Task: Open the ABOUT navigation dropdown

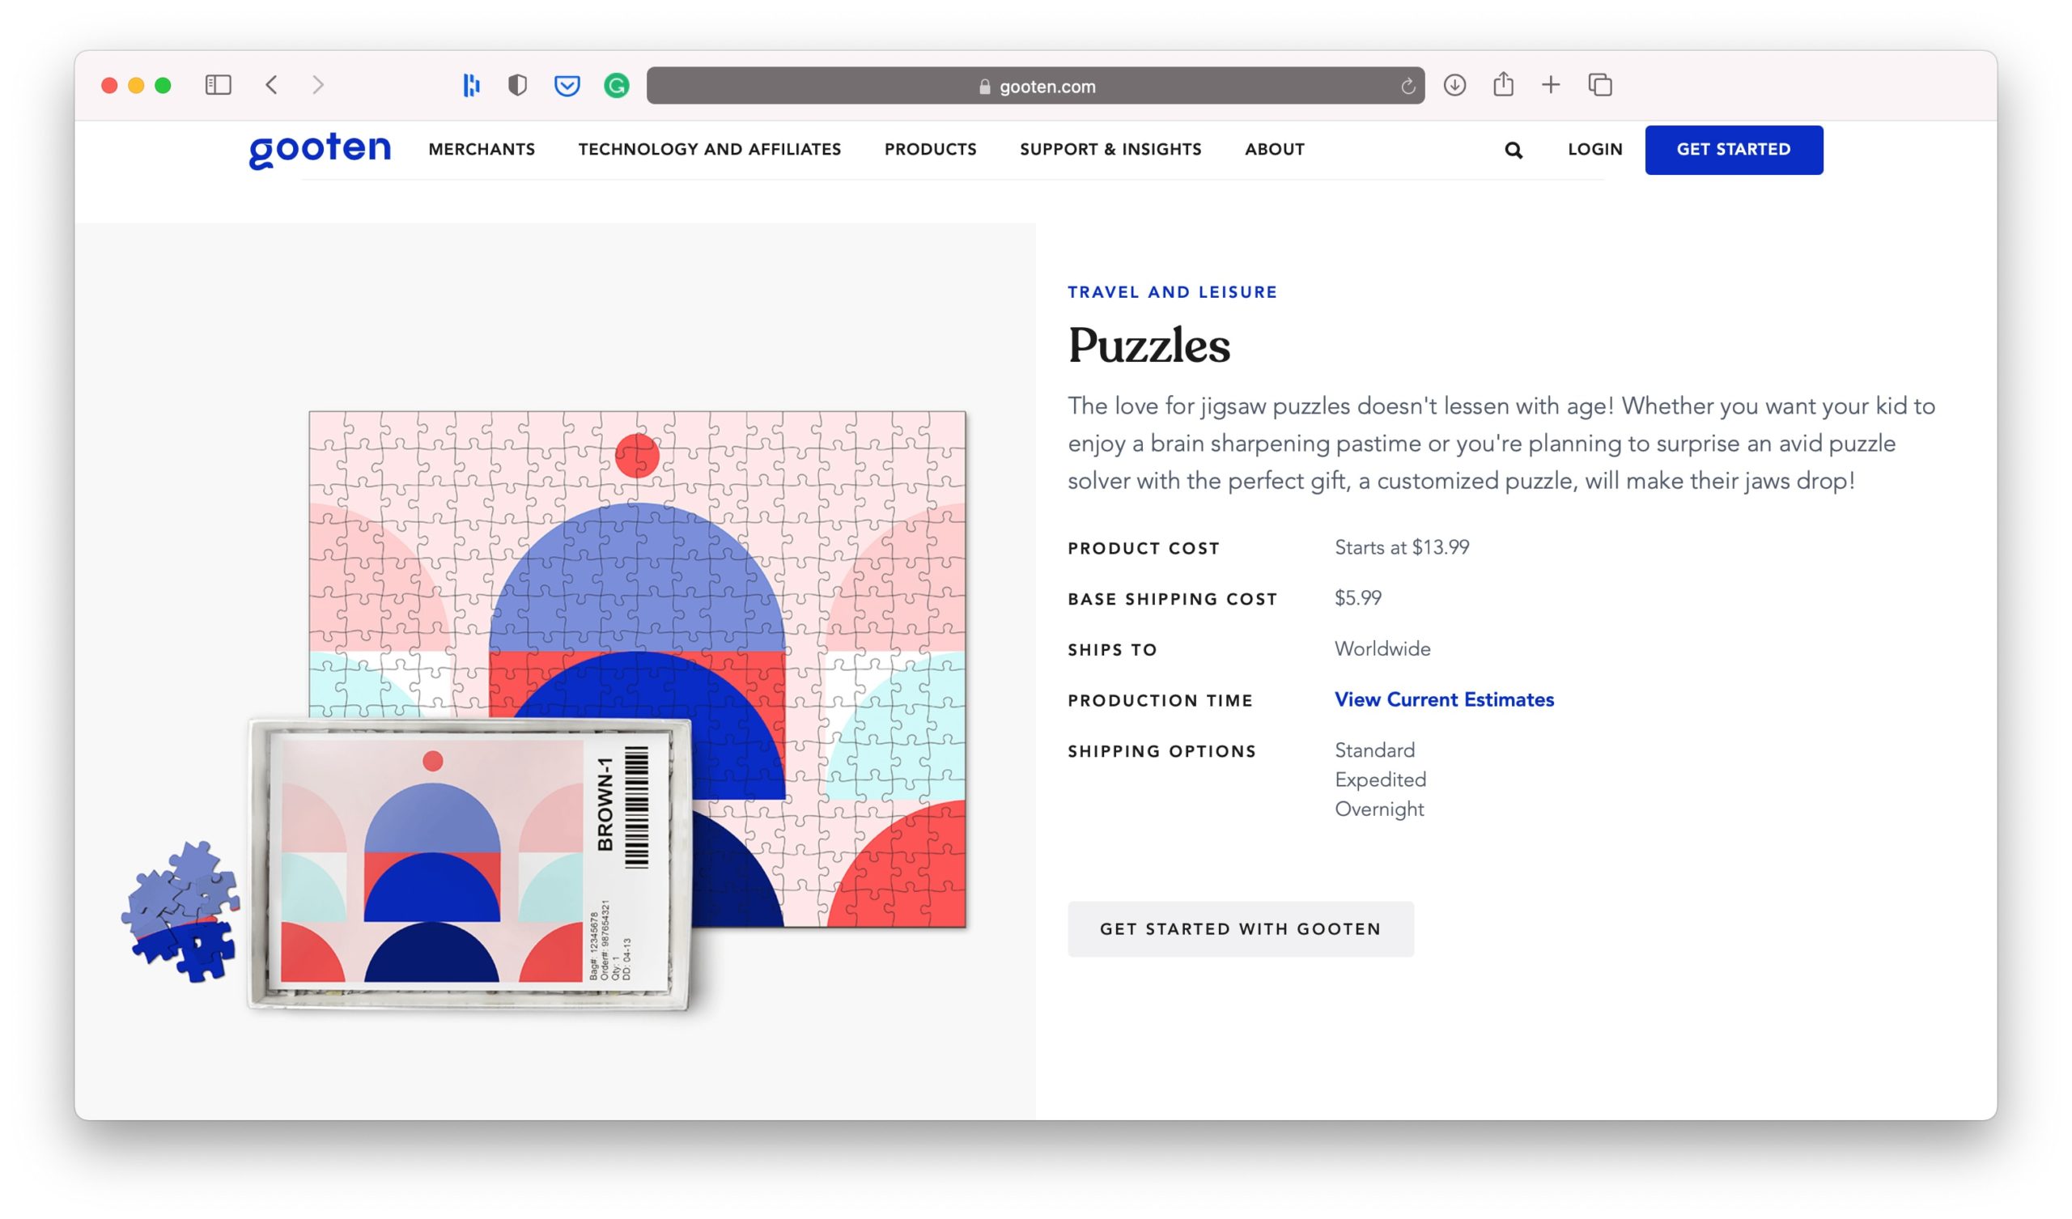Action: [1274, 148]
